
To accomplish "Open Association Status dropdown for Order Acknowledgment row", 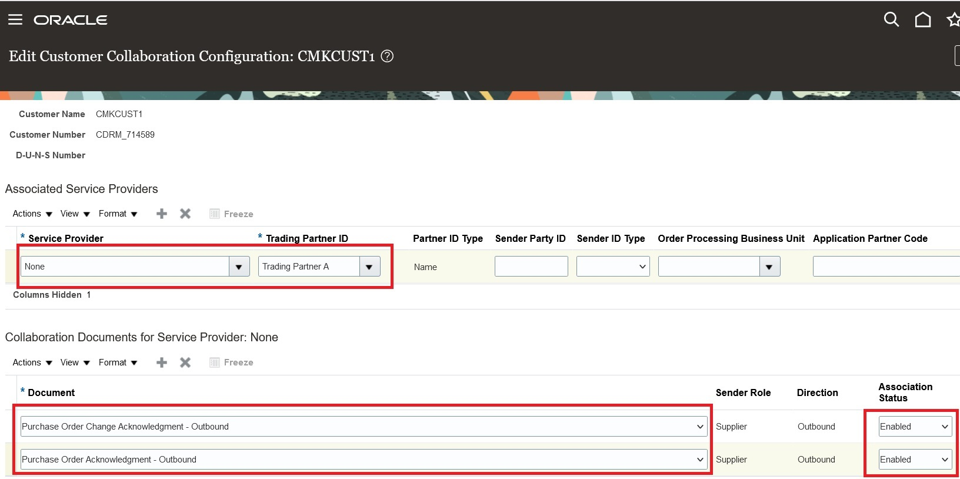I will [x=915, y=460].
